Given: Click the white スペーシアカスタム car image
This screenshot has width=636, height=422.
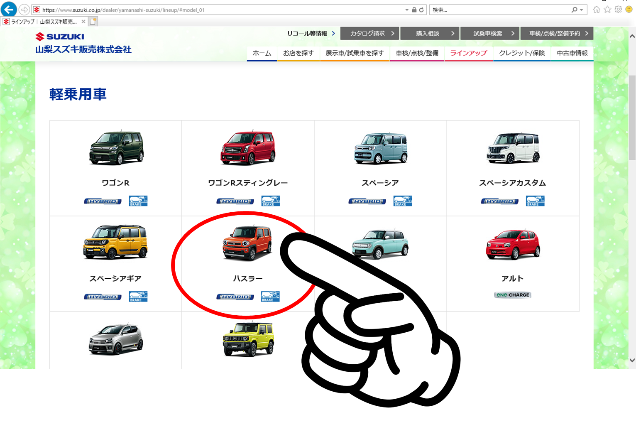Looking at the screenshot, I should [x=513, y=148].
